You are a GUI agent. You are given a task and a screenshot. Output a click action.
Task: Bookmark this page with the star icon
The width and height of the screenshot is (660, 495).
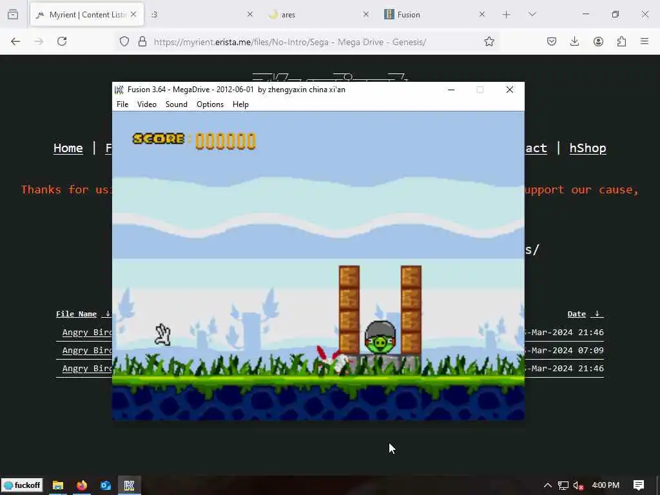(489, 41)
